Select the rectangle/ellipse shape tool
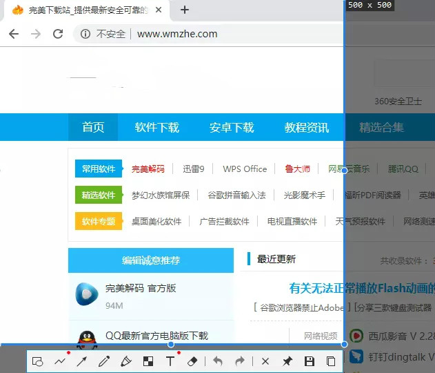435x373 pixels. click(x=39, y=361)
